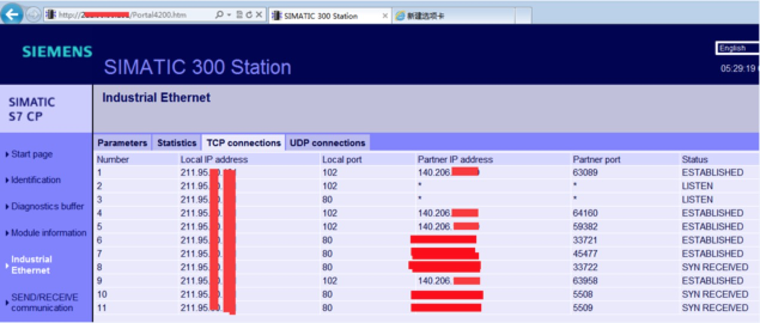Click local port 102 in row 9
This screenshot has height=323, width=760.
pos(330,281)
